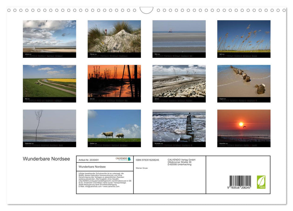The height and width of the screenshot is (211, 293).
Task: Select the August wooden groyne posts photo
Action: pos(244,81)
